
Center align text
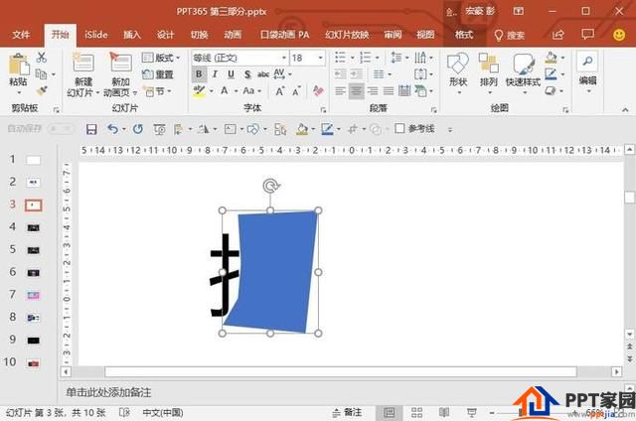tap(356, 91)
